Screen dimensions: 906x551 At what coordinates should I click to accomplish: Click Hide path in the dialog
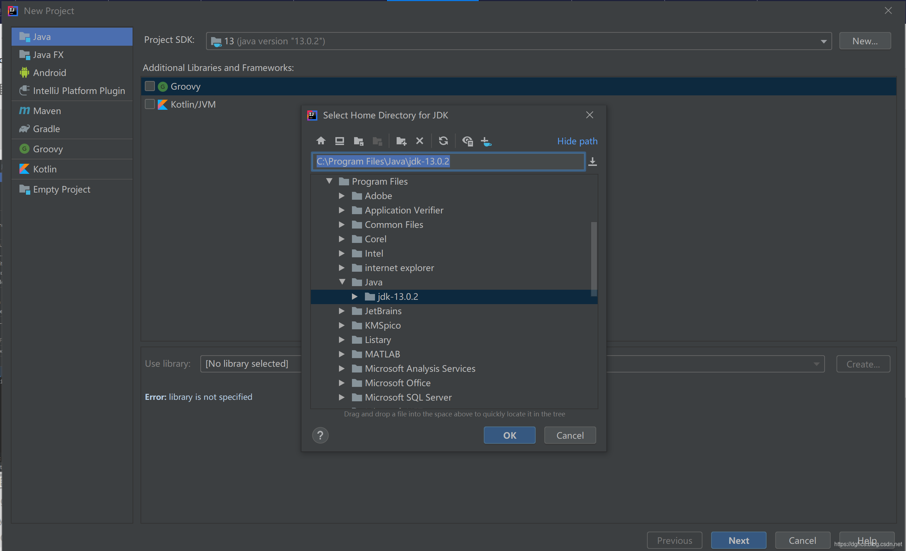click(x=577, y=141)
